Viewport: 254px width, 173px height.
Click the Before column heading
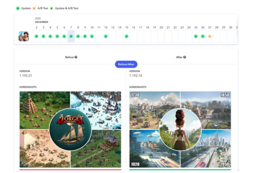click(x=69, y=57)
